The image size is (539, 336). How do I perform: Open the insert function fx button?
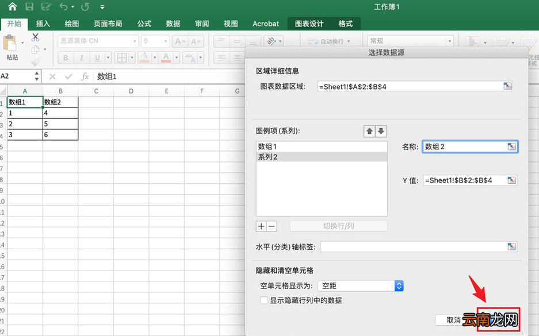tap(85, 76)
